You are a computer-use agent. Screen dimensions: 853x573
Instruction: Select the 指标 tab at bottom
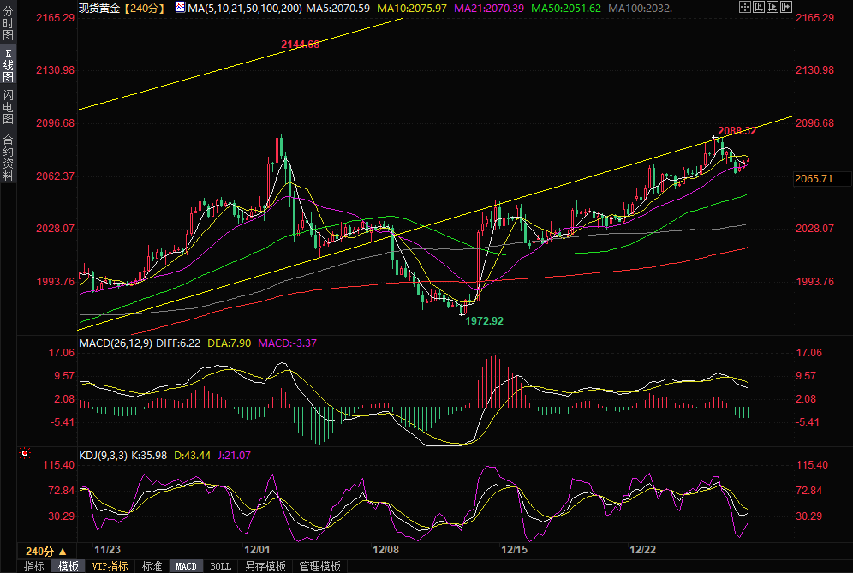tap(34, 566)
